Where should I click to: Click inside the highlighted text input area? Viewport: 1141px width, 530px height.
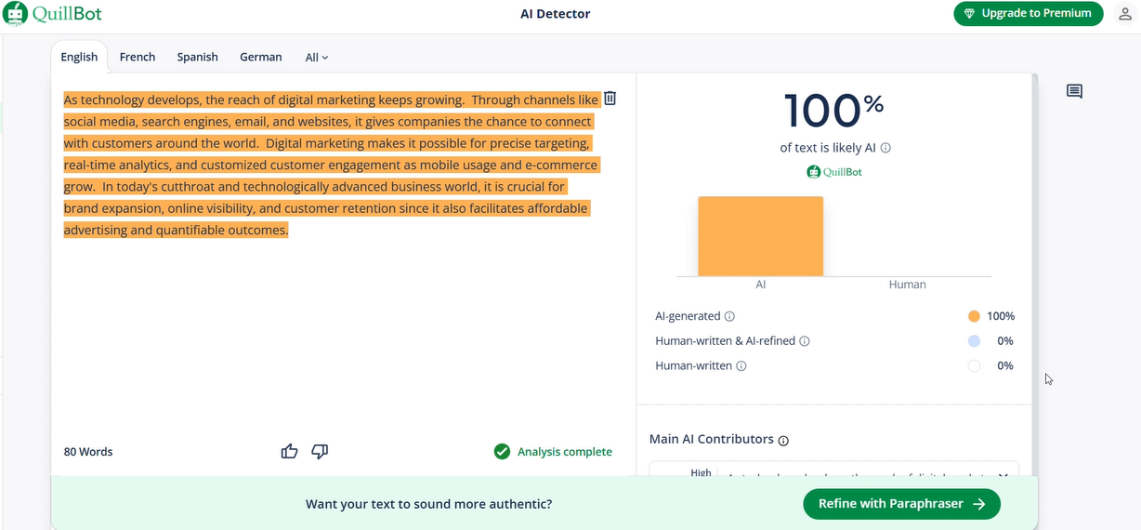(x=330, y=165)
